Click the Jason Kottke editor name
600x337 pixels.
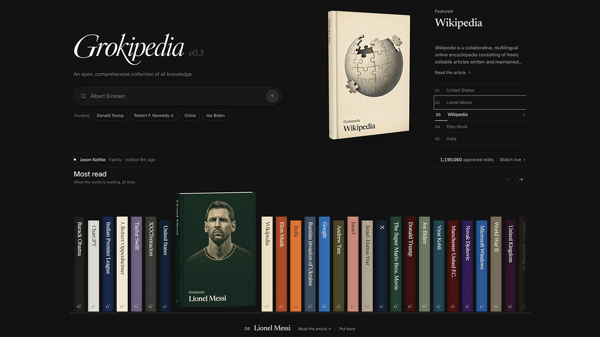click(x=93, y=160)
